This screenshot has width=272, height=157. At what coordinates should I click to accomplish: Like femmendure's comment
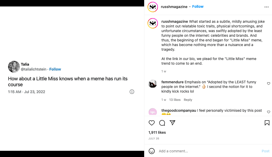pos(268,84)
